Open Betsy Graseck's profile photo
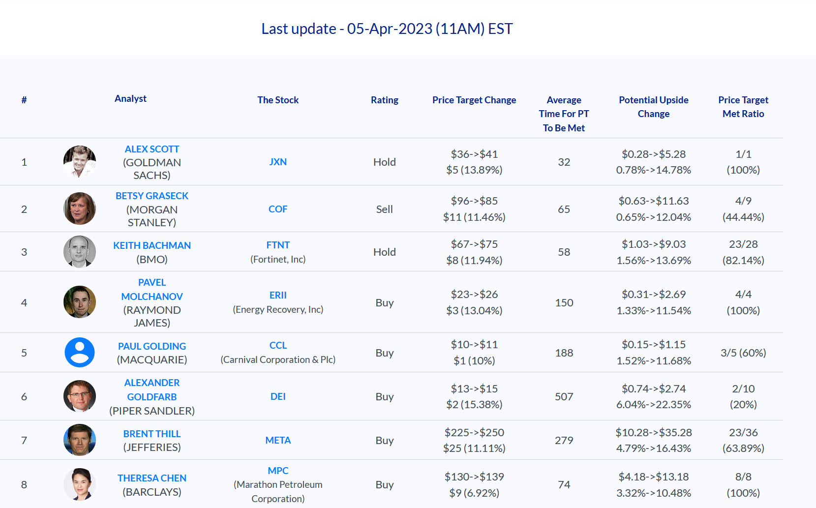Image resolution: width=816 pixels, height=508 pixels. tap(80, 209)
